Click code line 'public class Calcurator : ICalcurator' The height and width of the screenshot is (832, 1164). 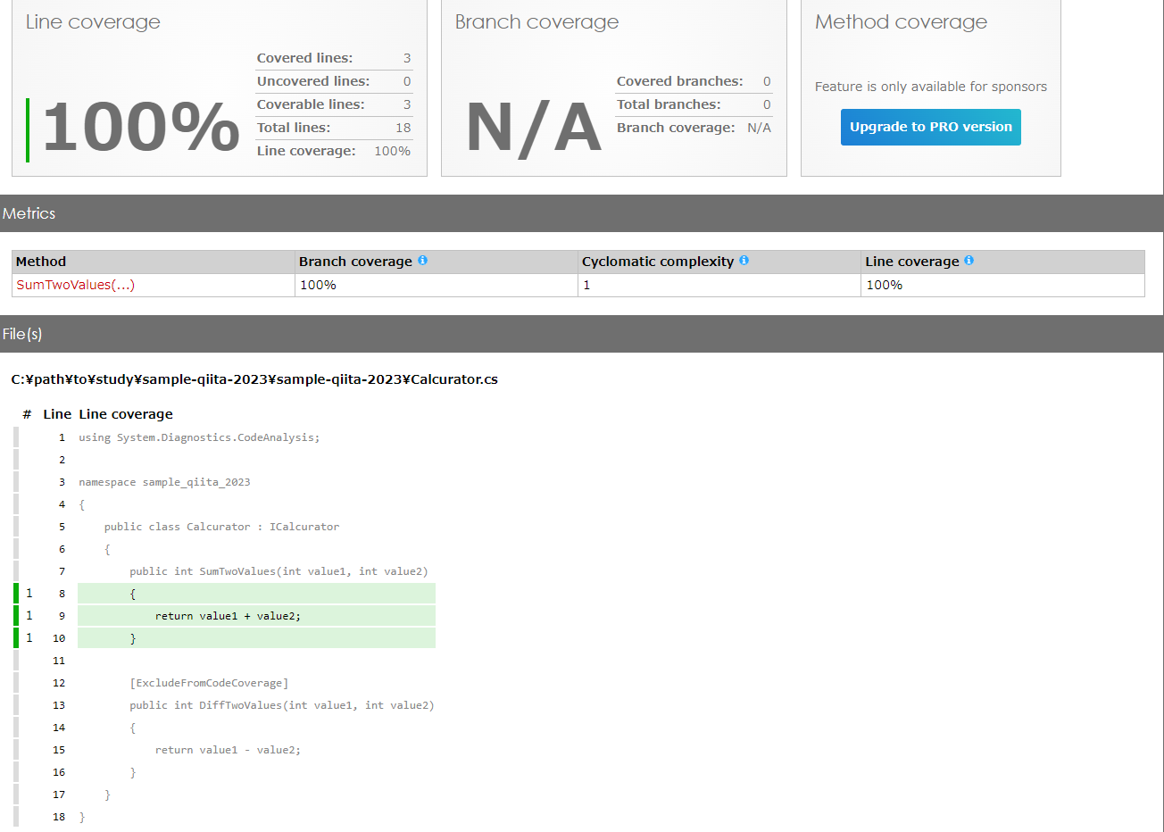(x=221, y=527)
